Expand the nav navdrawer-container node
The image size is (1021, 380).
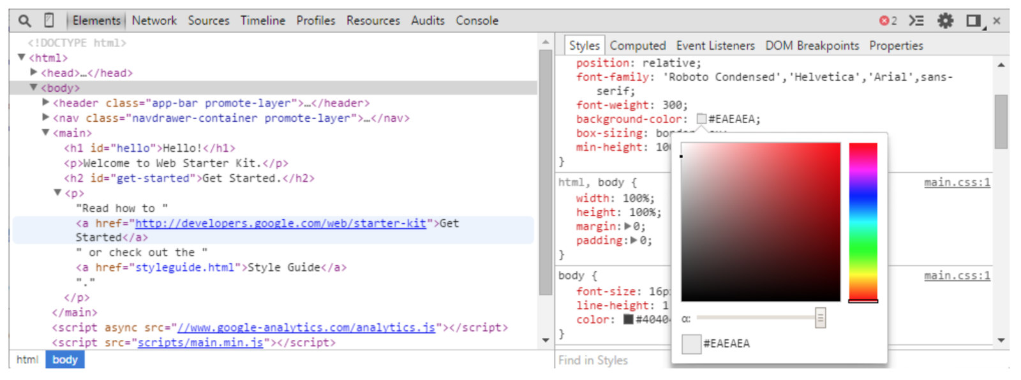click(45, 117)
